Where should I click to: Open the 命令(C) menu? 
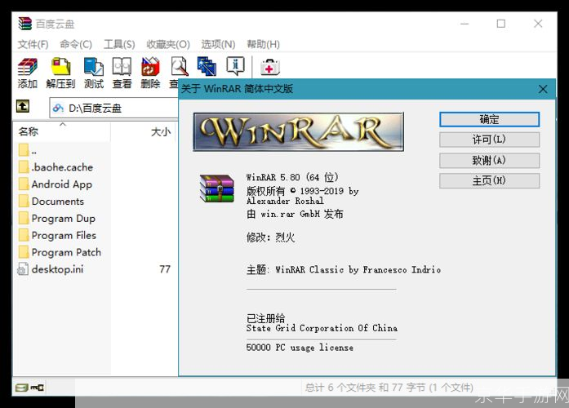point(76,44)
